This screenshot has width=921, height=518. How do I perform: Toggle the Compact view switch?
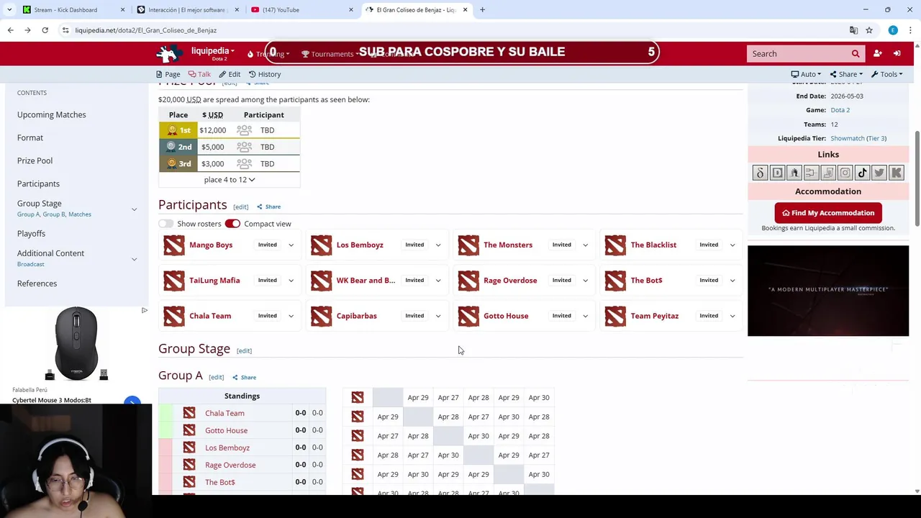(232, 224)
